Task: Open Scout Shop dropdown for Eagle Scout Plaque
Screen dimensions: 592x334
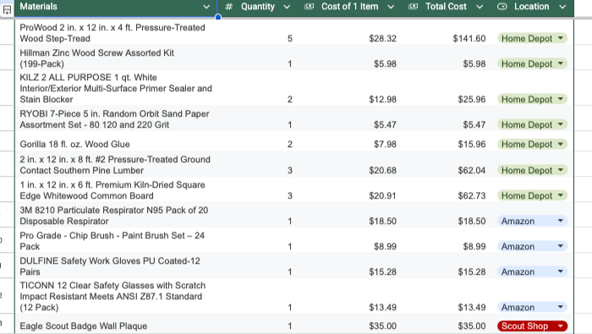Action: [x=560, y=326]
